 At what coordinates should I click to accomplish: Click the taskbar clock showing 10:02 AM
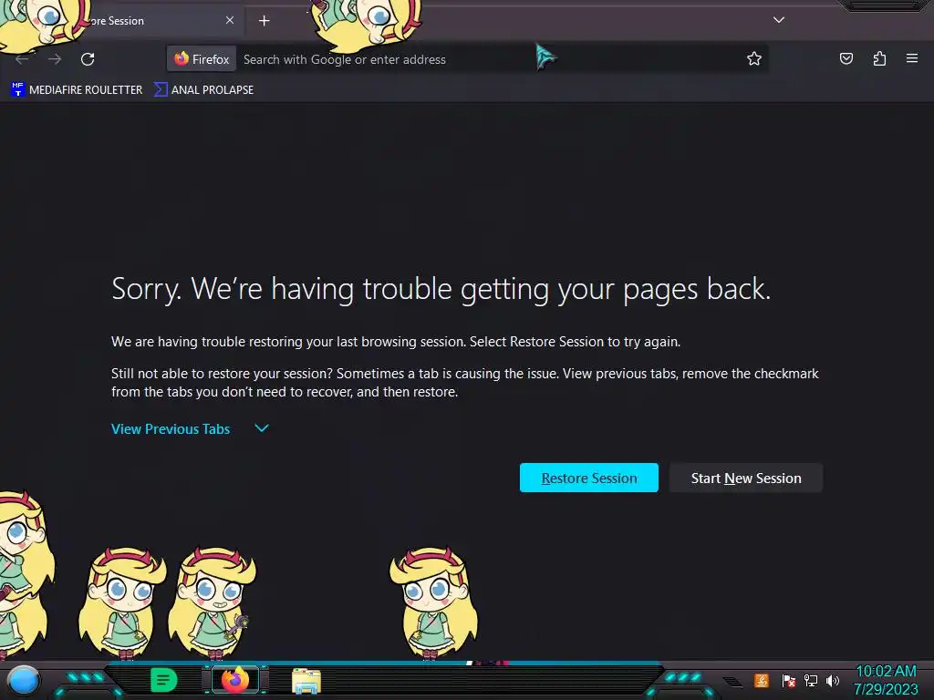click(x=886, y=680)
